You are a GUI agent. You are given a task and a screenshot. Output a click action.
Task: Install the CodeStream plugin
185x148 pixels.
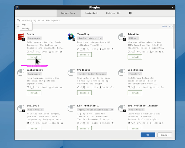point(135,93)
